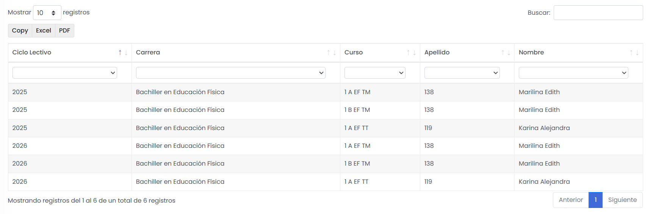This screenshot has height=214, width=648.
Task: Focus the Buscar search field
Action: tap(598, 12)
